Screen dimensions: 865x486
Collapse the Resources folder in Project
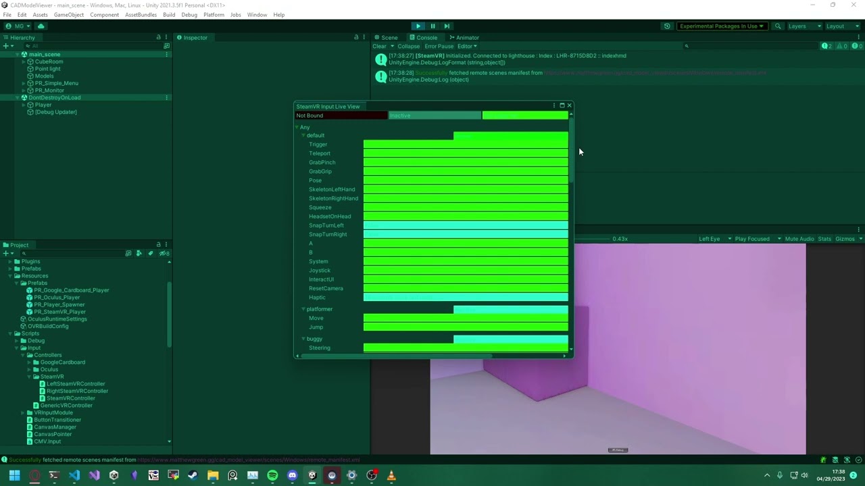point(10,276)
